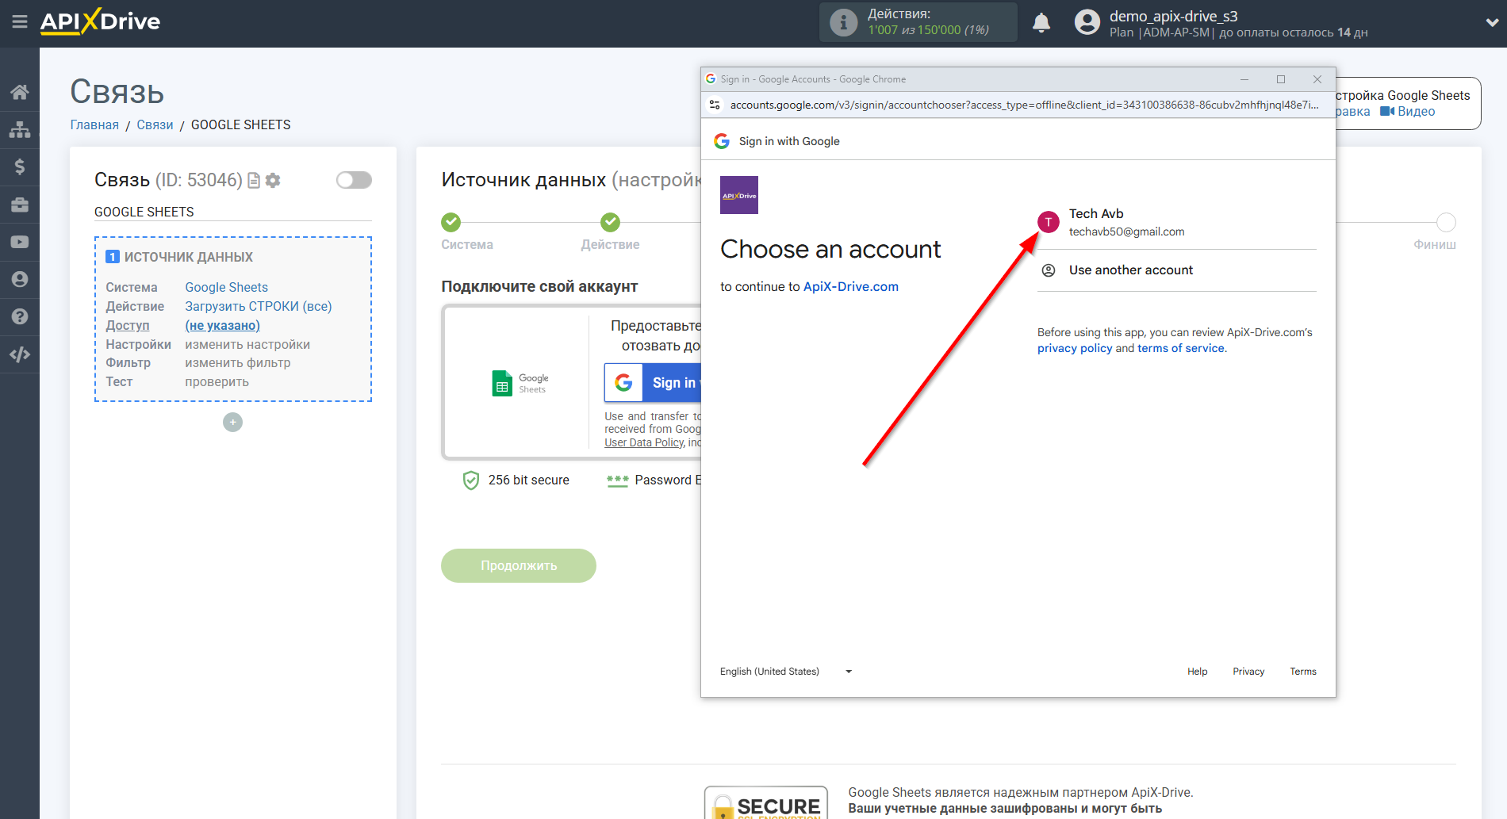
Task: Expand the user account dropdown arrow
Action: (x=1491, y=23)
